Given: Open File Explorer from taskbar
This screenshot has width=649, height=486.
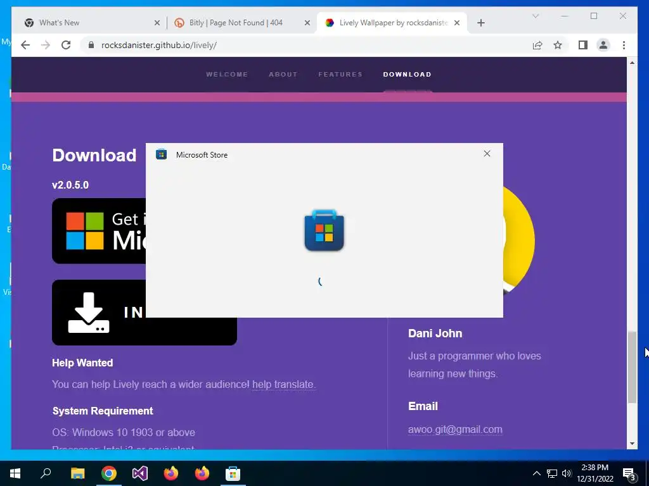Looking at the screenshot, I should (77, 473).
